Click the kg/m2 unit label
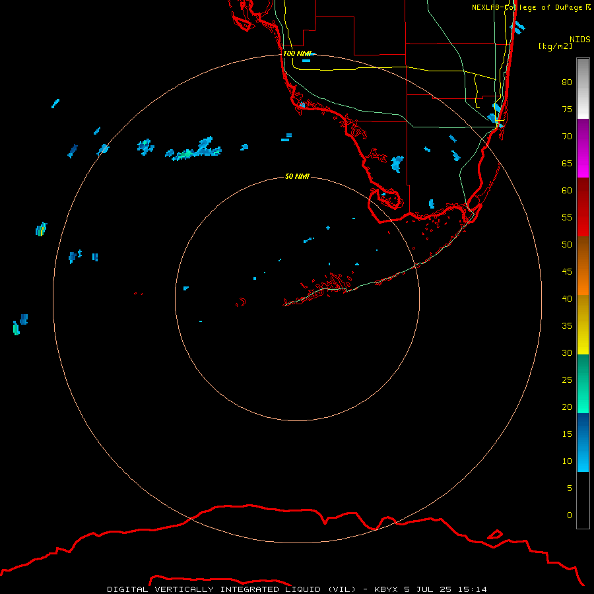This screenshot has width=594, height=594. point(555,46)
